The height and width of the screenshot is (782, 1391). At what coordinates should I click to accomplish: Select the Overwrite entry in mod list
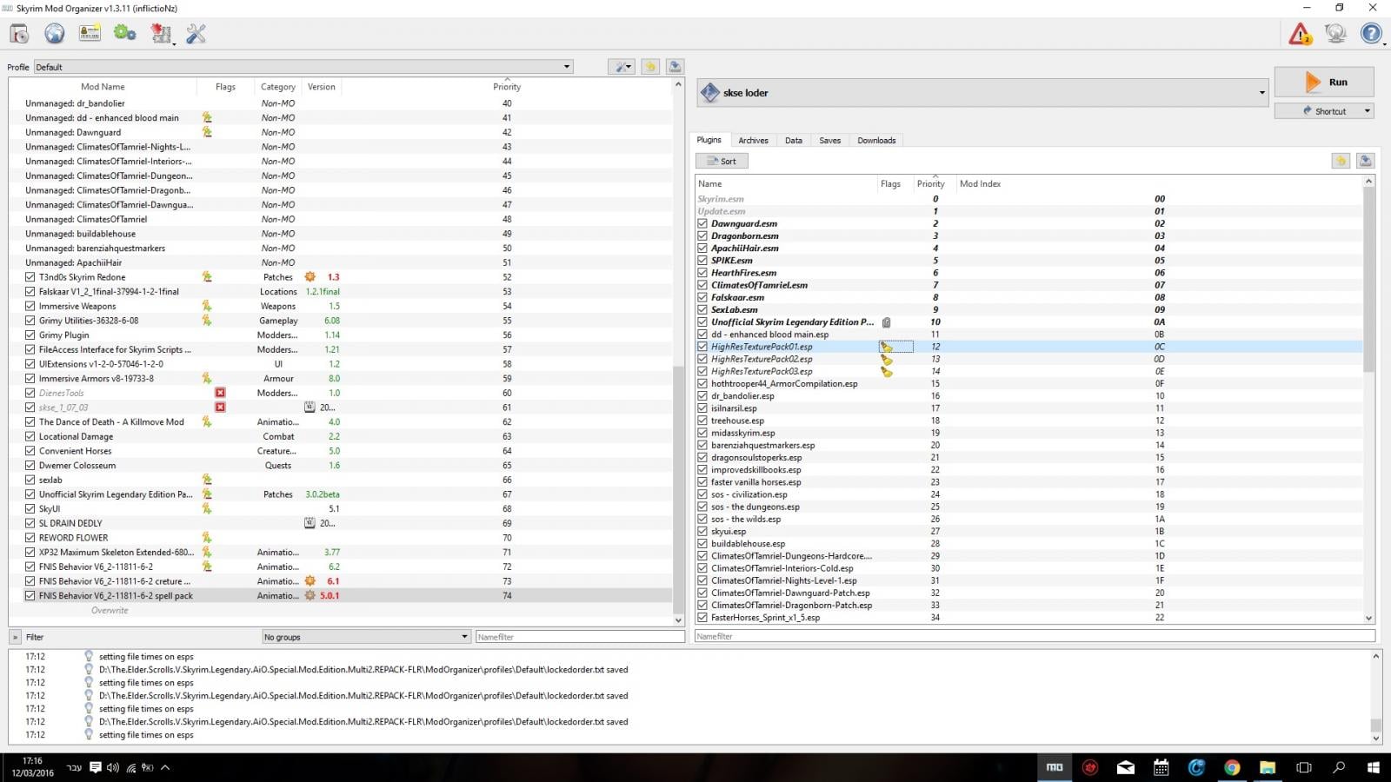click(x=110, y=611)
